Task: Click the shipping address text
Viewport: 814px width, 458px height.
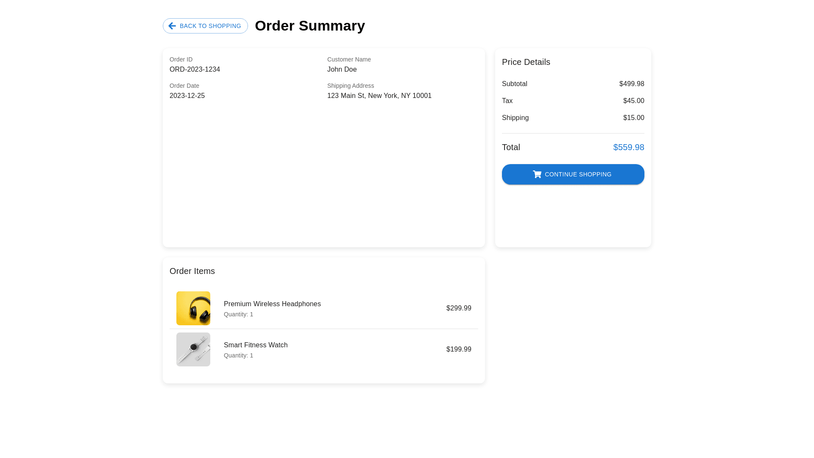Action: tap(379, 96)
